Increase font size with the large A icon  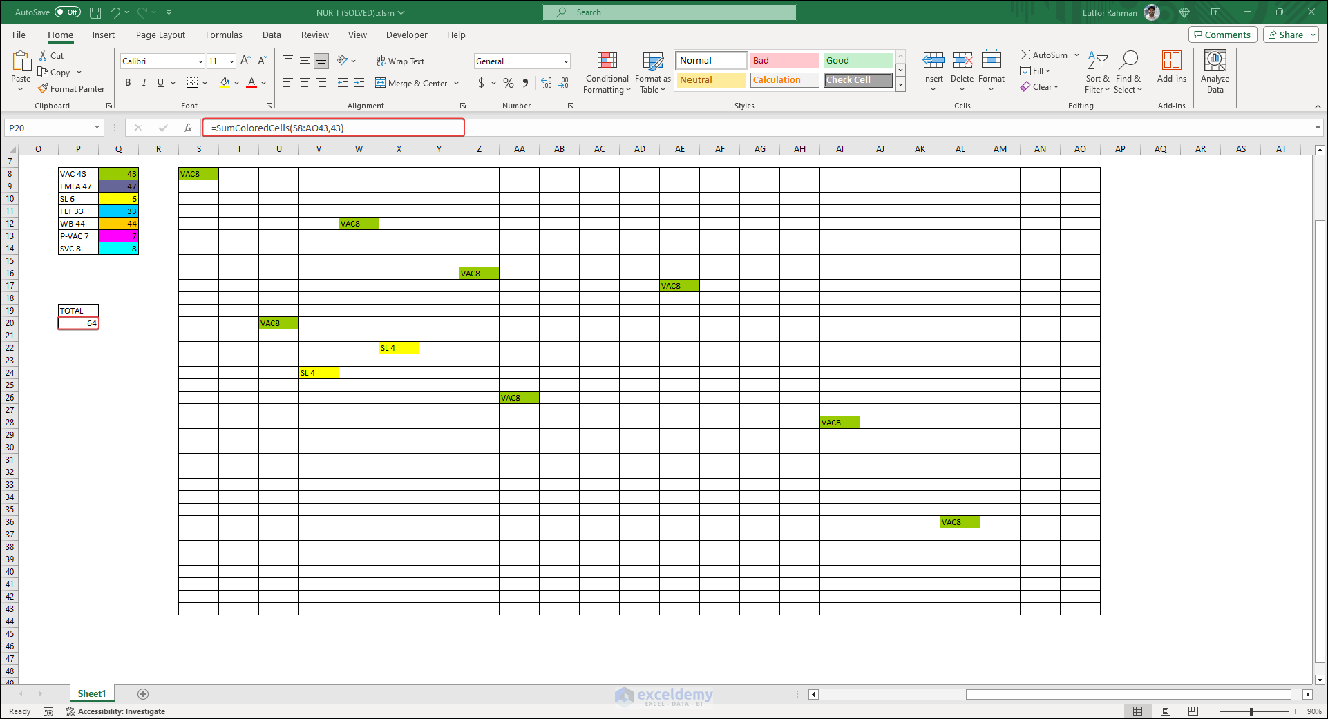point(245,61)
